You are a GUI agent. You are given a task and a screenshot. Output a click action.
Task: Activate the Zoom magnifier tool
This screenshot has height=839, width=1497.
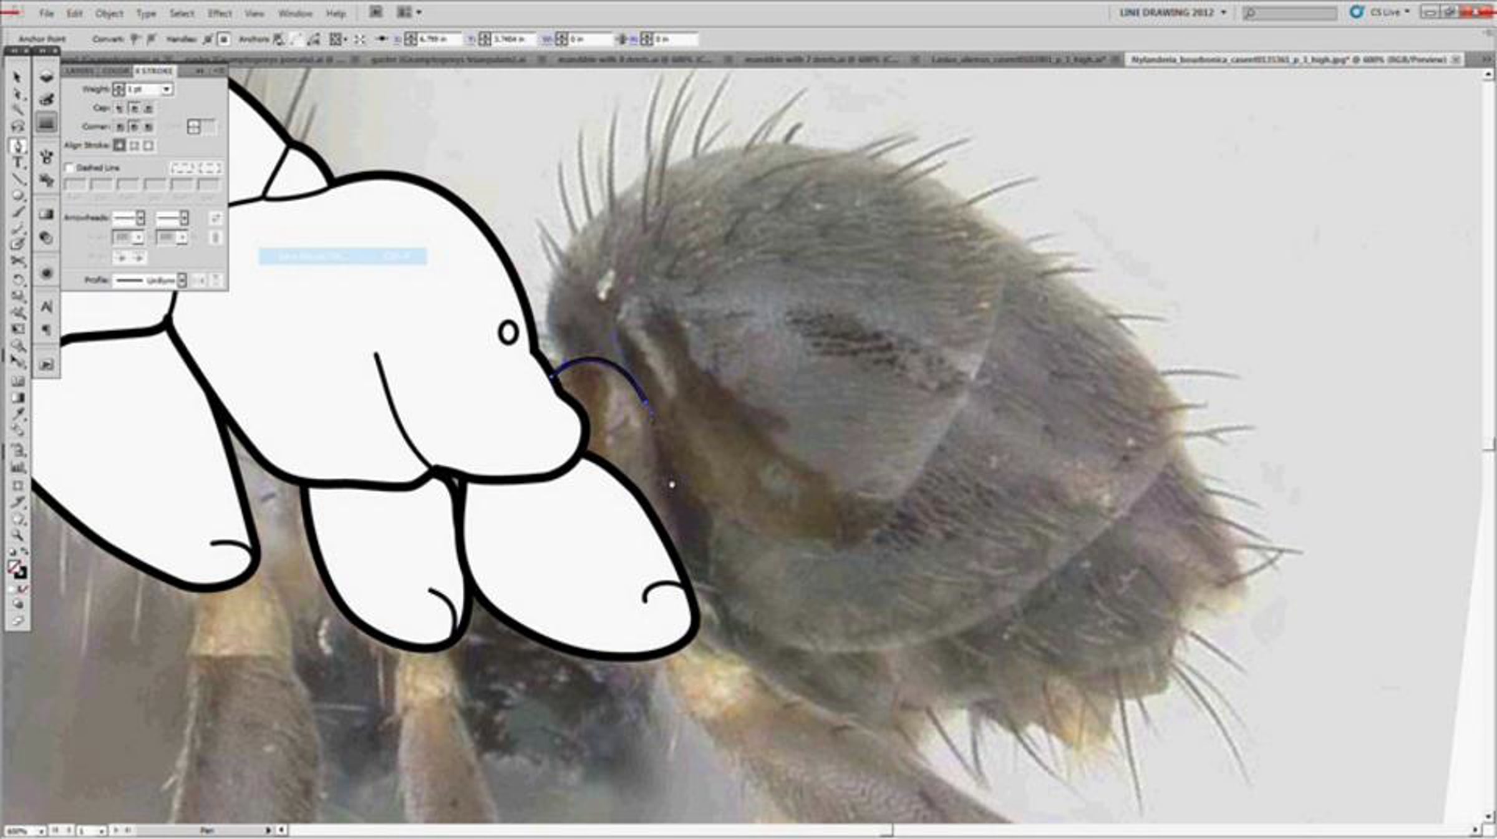point(17,535)
